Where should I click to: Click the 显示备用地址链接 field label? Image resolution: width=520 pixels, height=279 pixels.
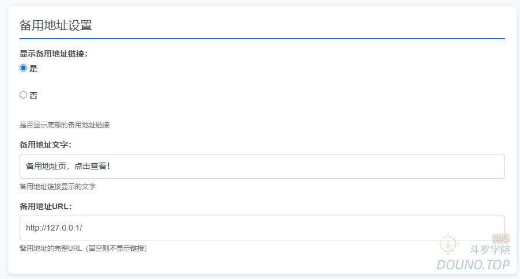pos(57,54)
